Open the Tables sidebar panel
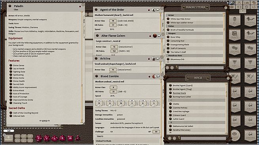The image size is (259, 145). click(x=250, y=35)
